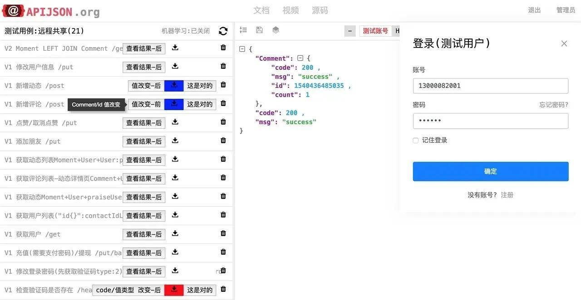This screenshot has width=581, height=300.
Task: Click blue download button on 新增动态 /post row
Action: pyautogui.click(x=174, y=85)
